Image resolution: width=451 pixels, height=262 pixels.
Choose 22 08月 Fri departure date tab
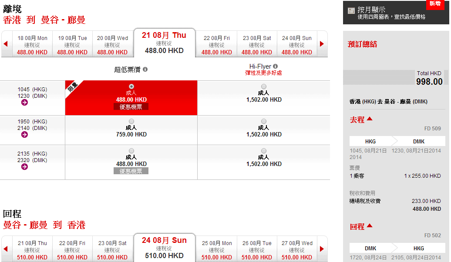tap(216, 45)
